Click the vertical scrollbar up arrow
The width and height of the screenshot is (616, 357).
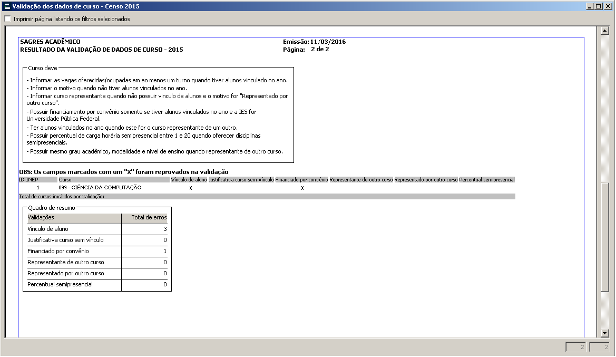point(605,31)
